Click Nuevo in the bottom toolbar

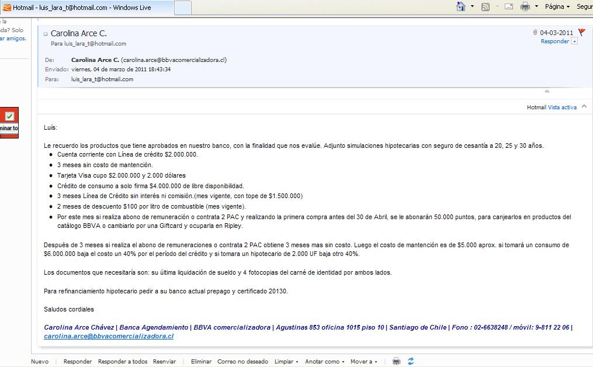(x=40, y=361)
